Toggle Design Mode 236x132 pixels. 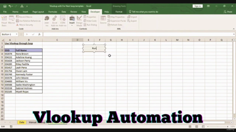(x=79, y=21)
